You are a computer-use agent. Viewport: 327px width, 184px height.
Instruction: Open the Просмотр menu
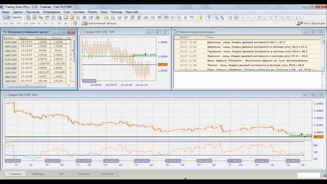(33, 12)
